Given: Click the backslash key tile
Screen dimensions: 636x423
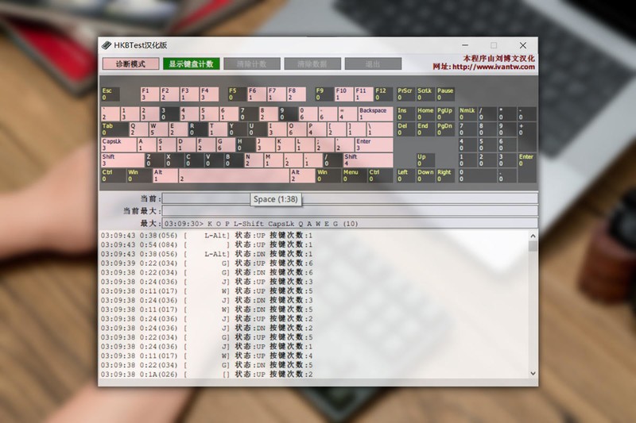Looking at the screenshot, I should tap(380, 129).
